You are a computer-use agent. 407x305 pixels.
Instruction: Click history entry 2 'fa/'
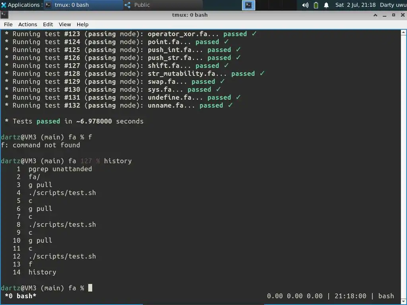point(34,177)
